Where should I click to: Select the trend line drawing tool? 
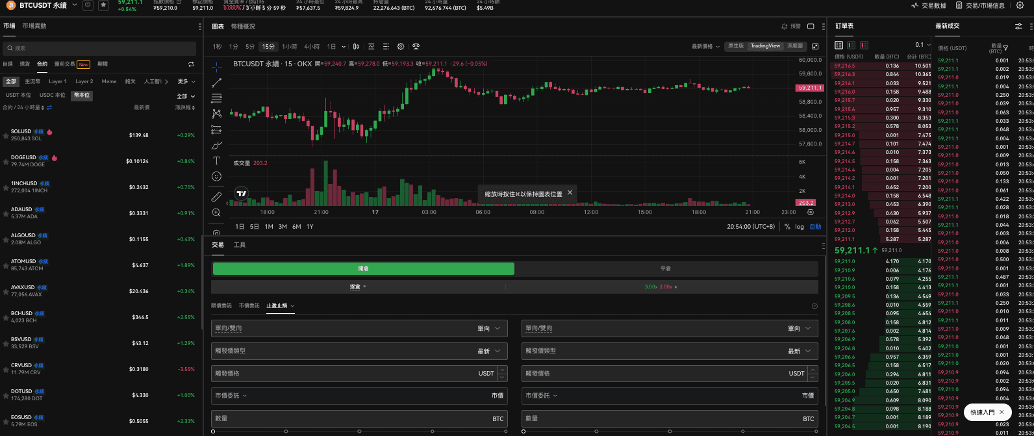tap(216, 83)
